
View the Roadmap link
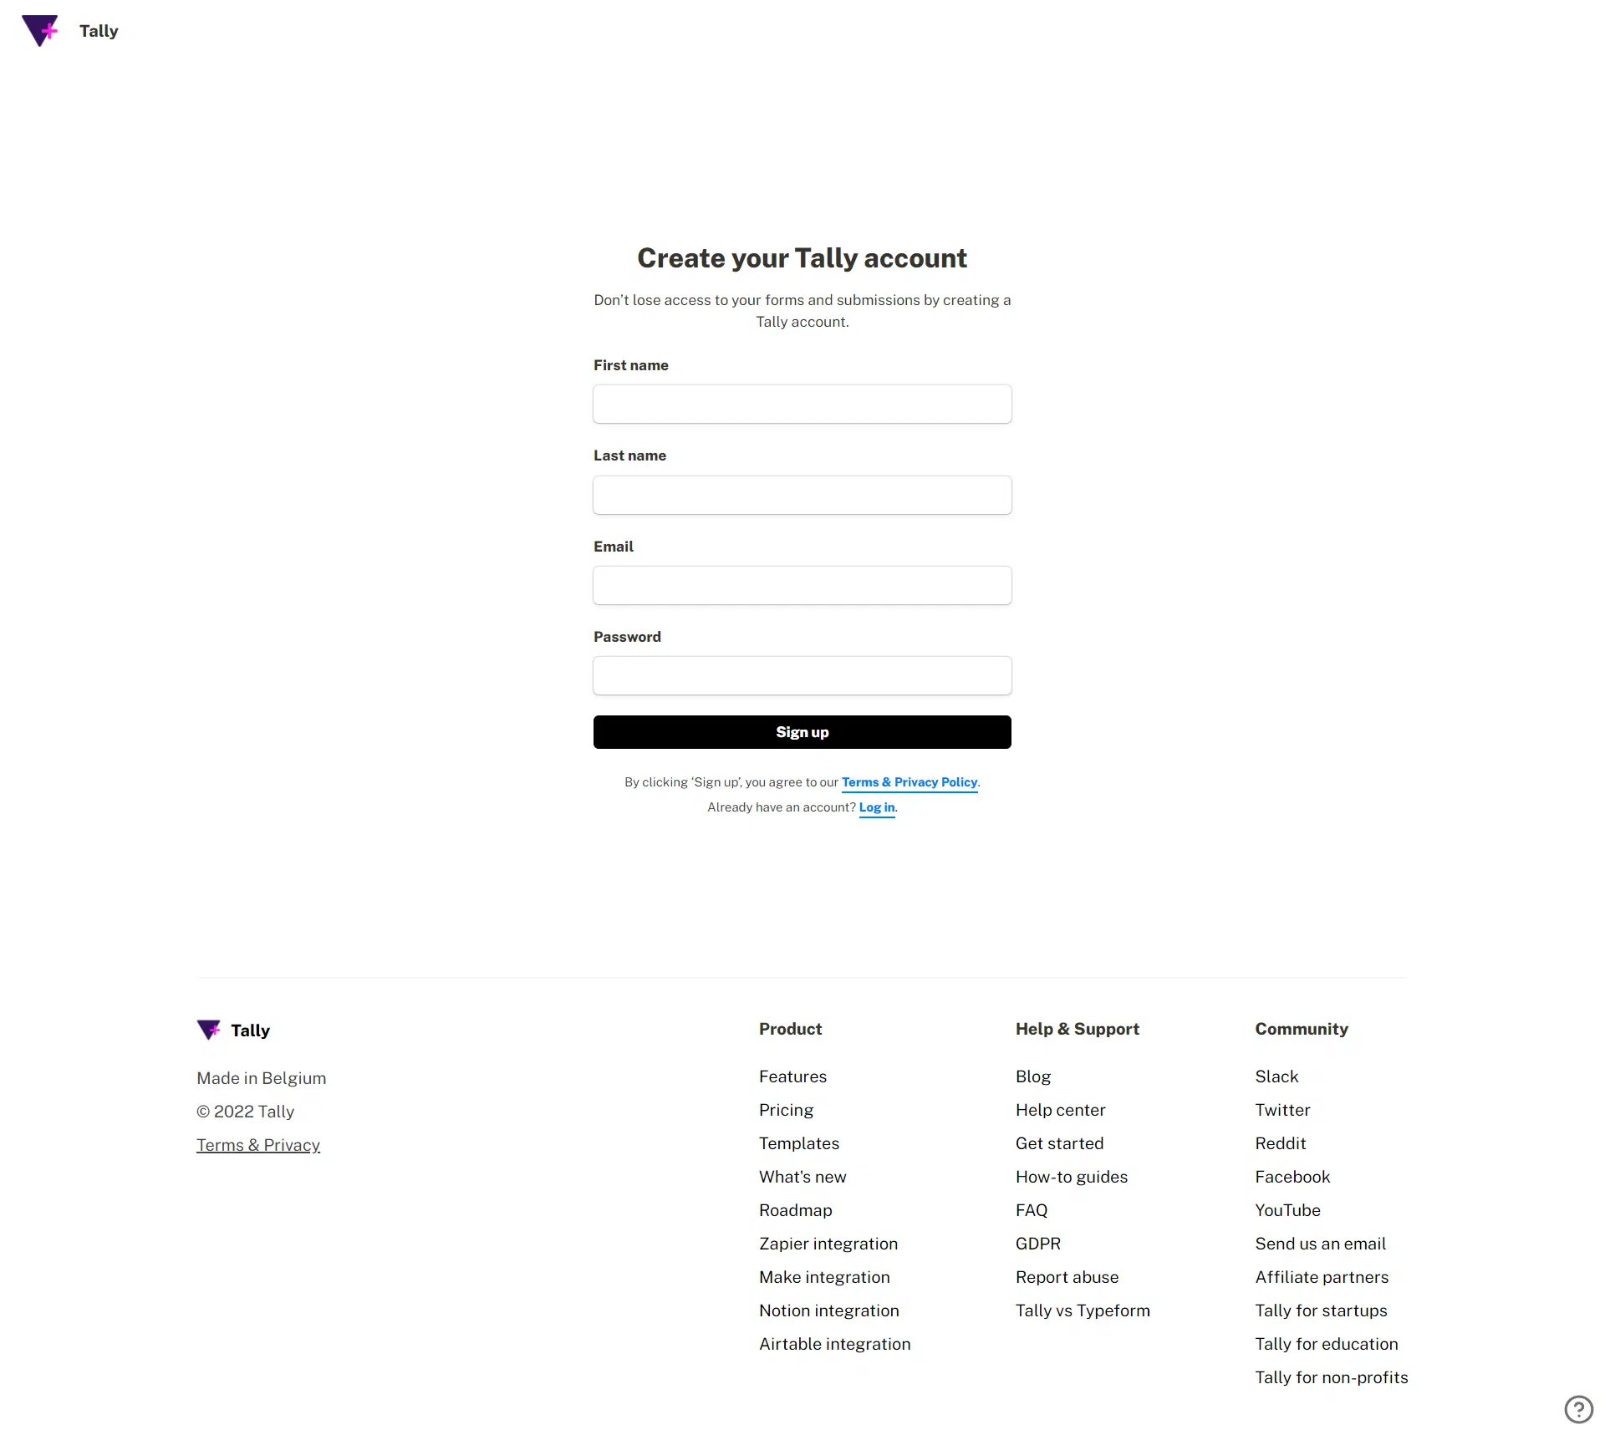coord(796,1210)
